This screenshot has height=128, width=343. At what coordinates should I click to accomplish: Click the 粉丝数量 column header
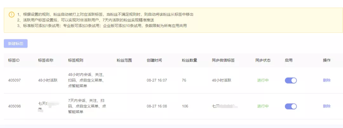click(x=189, y=60)
